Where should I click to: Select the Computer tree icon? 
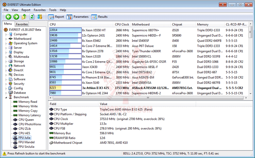(11, 34)
